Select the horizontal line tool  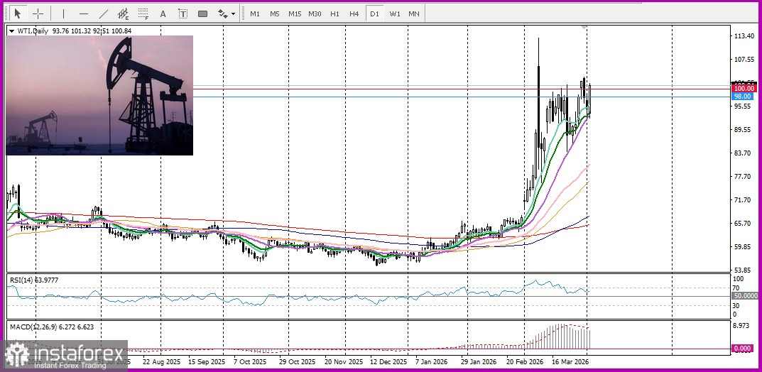[84, 13]
